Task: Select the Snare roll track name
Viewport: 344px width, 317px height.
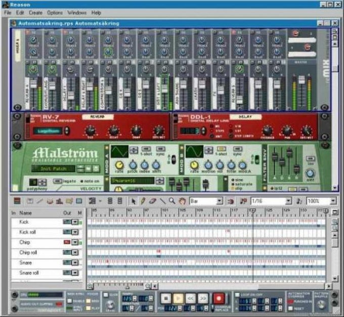Action: pos(29,273)
